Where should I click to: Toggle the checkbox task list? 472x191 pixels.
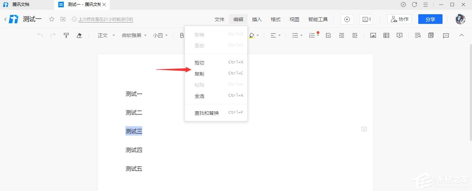click(x=328, y=35)
